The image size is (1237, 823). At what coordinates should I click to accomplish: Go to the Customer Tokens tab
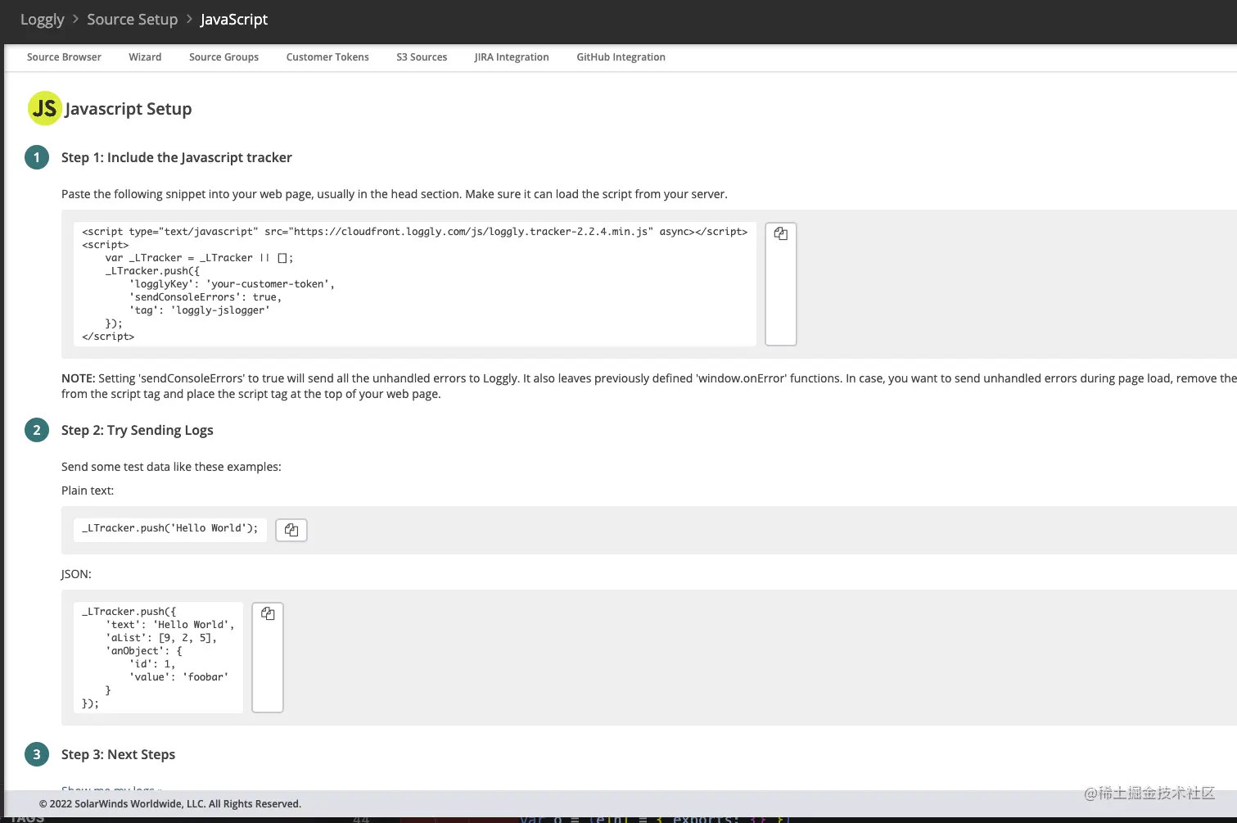tap(327, 57)
